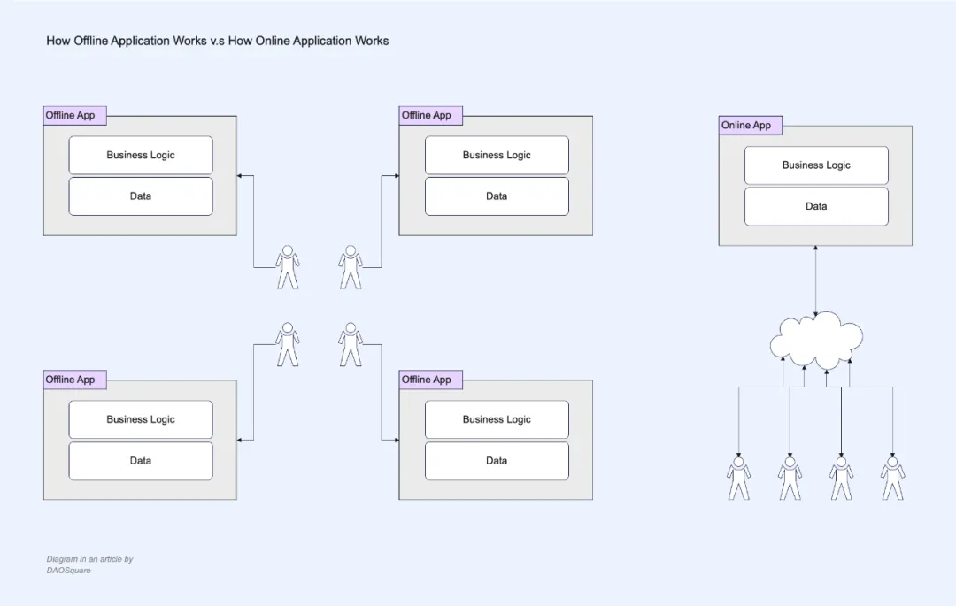Click the Data box in the Online App
Viewport: 956px width, 606px height.
coord(816,206)
